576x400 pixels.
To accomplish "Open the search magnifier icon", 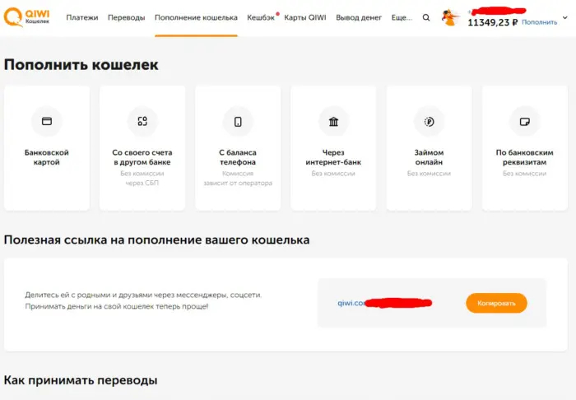I will [x=426, y=17].
